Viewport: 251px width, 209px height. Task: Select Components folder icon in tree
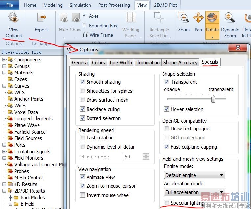tap(10, 60)
